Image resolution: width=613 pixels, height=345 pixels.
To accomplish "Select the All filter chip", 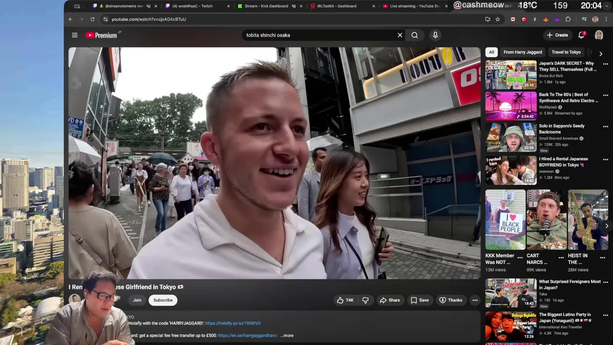I will [491, 52].
